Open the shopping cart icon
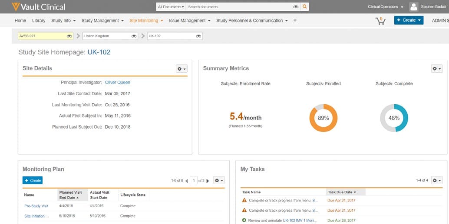 point(380,20)
